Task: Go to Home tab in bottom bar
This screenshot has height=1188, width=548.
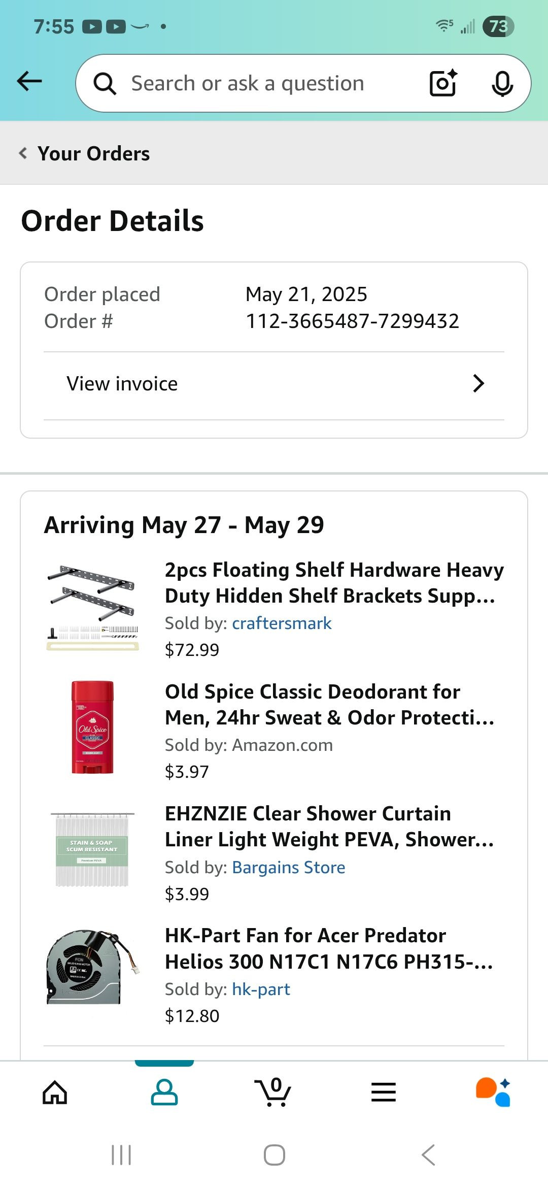Action: click(x=55, y=1093)
